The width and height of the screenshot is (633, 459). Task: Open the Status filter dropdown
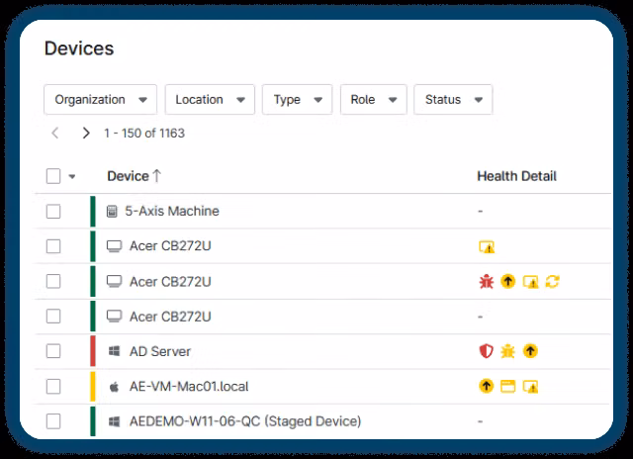click(x=453, y=100)
